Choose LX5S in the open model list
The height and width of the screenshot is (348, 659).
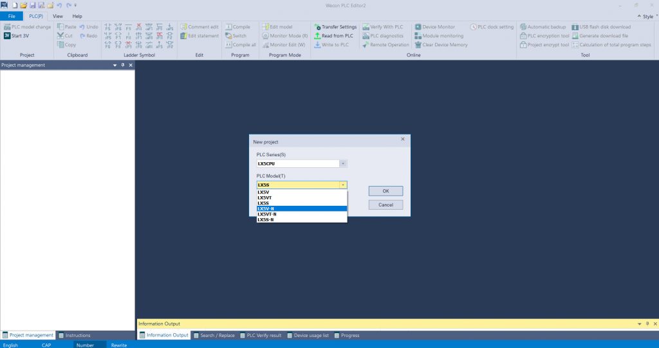[302, 203]
